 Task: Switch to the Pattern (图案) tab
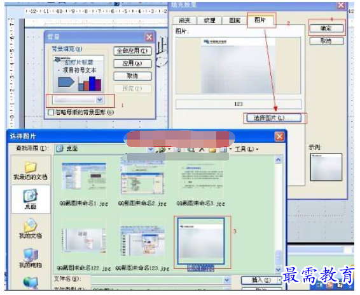pos(235,20)
